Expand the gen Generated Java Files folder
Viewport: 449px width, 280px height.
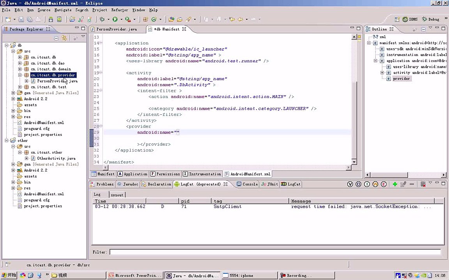[x=13, y=93]
